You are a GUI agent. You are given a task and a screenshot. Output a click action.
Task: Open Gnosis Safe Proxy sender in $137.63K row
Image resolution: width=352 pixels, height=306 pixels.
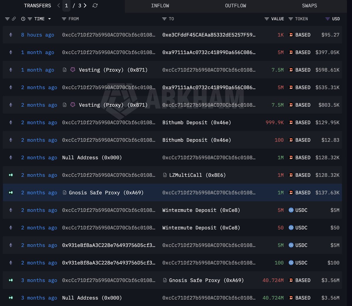pyautogui.click(x=106, y=193)
